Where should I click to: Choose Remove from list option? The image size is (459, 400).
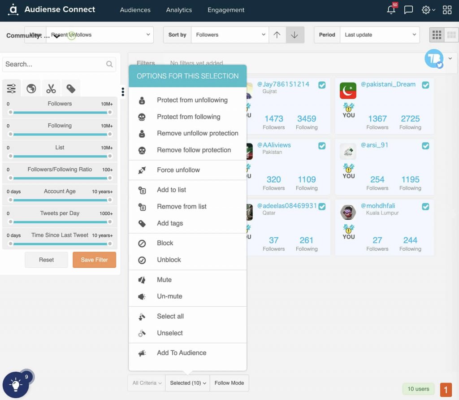point(188,207)
